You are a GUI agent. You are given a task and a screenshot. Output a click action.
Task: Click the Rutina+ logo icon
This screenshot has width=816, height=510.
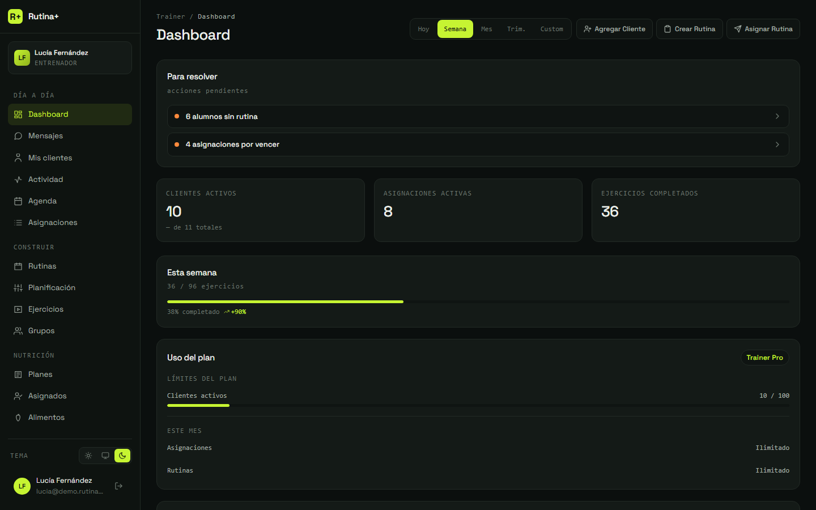click(x=15, y=16)
